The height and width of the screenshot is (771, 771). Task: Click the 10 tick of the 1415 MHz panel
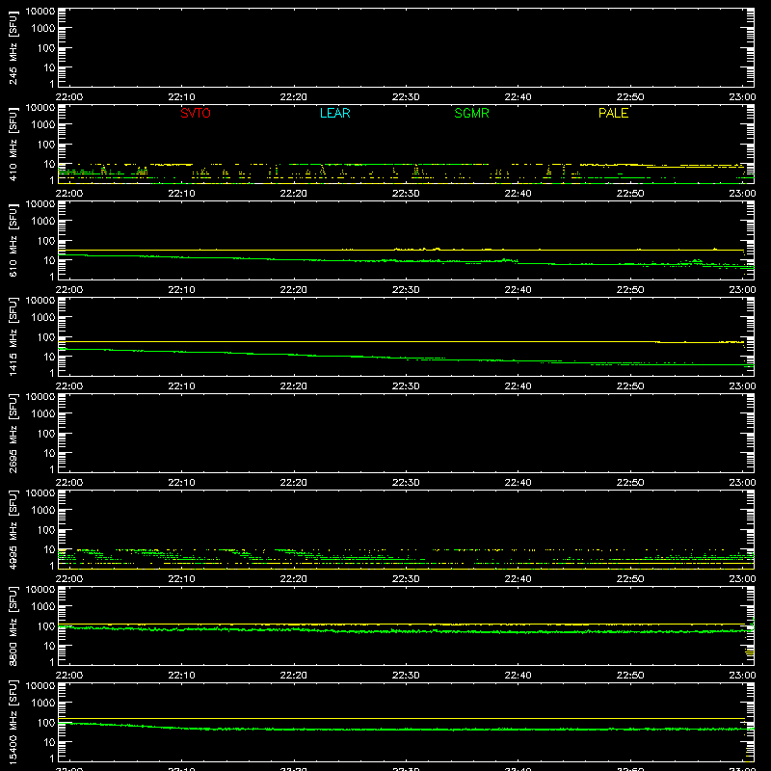click(49, 357)
